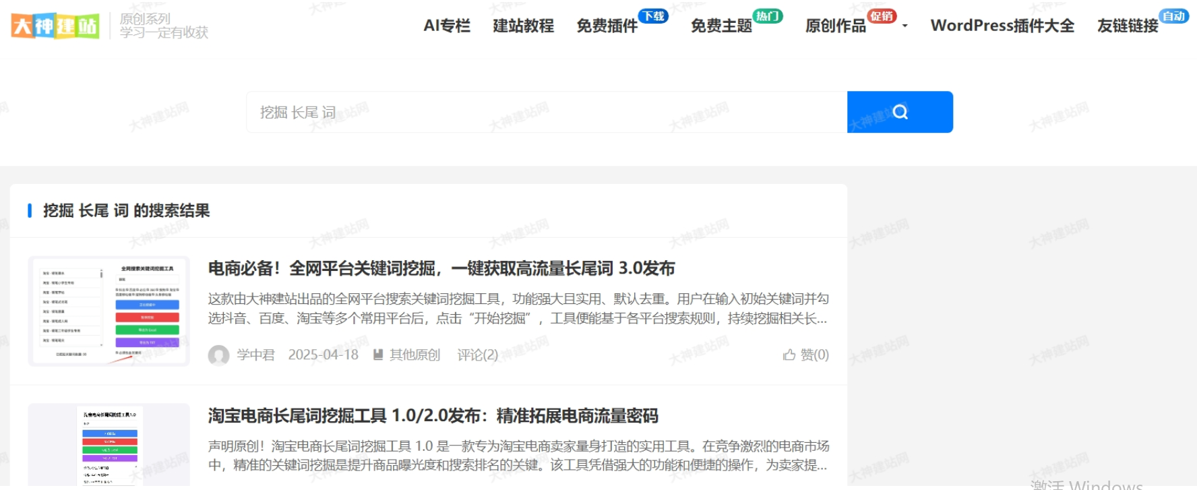Open thumbnail of 淘宝电商长尾词挖掘工具 article

click(109, 445)
